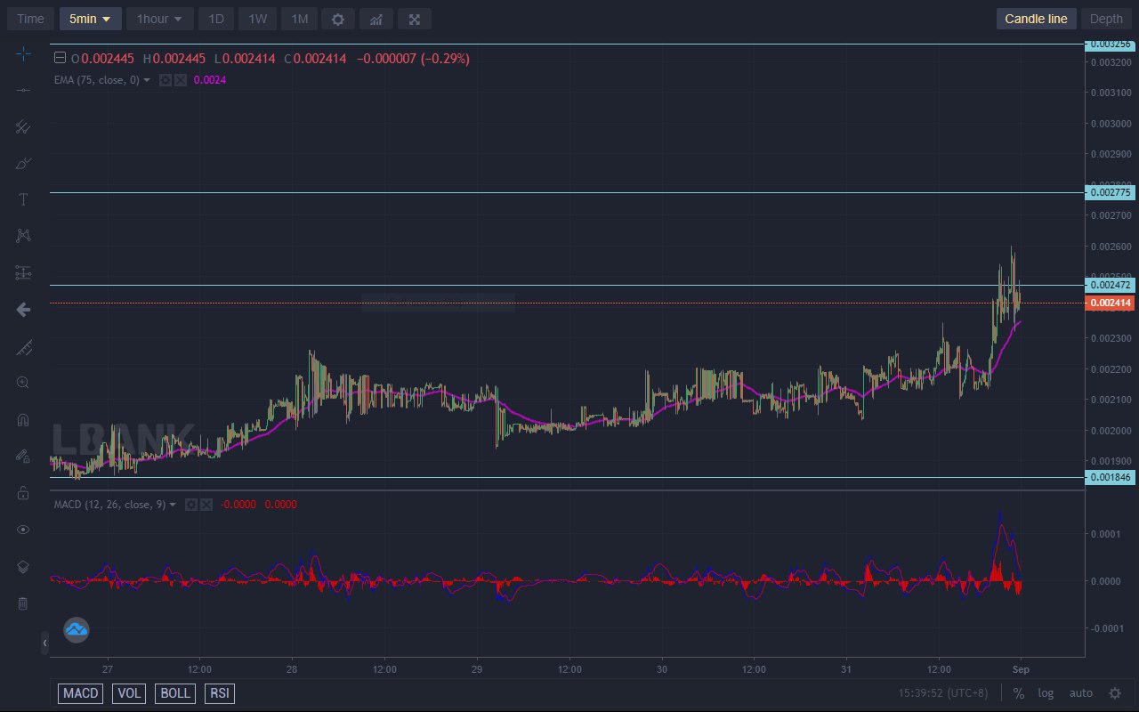Select the 1D interval

(216, 19)
